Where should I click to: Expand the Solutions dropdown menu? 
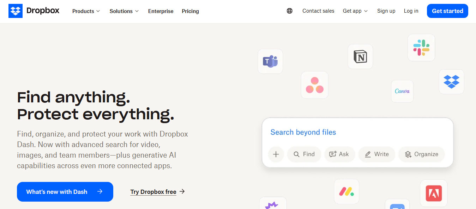pyautogui.click(x=124, y=11)
